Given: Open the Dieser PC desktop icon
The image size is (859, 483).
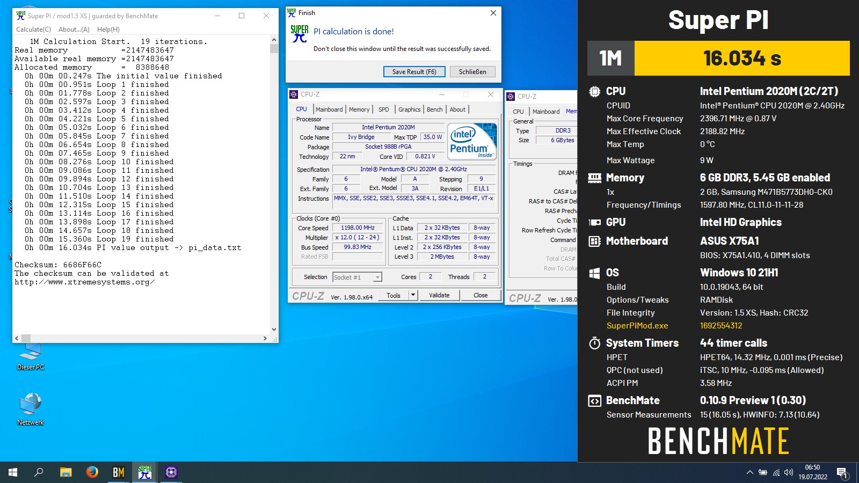Looking at the screenshot, I should coord(30,356).
